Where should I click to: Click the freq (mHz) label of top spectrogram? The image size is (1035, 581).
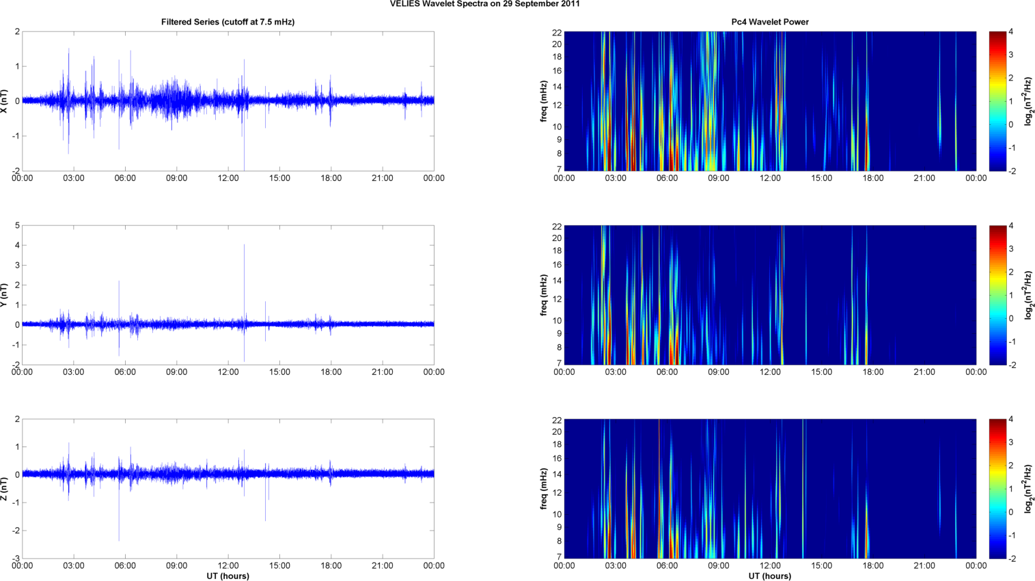coord(544,101)
